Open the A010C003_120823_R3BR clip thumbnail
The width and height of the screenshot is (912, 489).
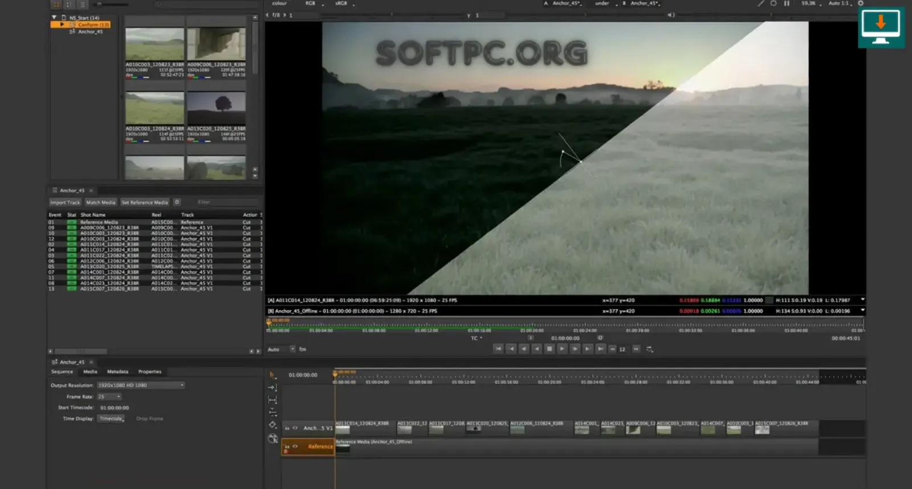[154, 44]
